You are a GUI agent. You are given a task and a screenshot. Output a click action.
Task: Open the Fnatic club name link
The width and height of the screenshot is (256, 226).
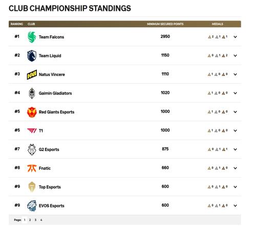[x=45, y=168]
